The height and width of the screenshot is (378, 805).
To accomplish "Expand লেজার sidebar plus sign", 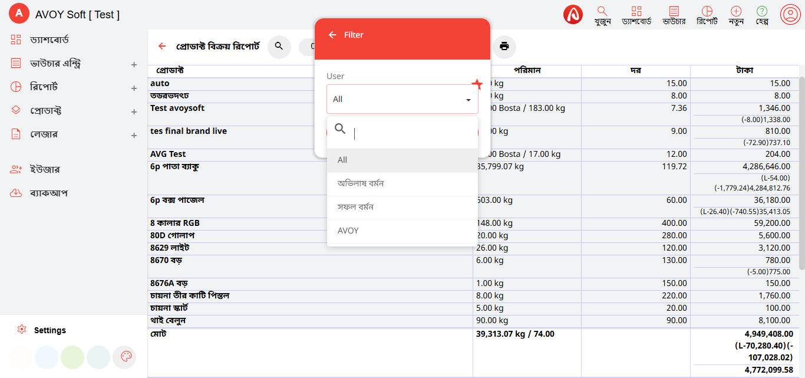I will 134,135.
